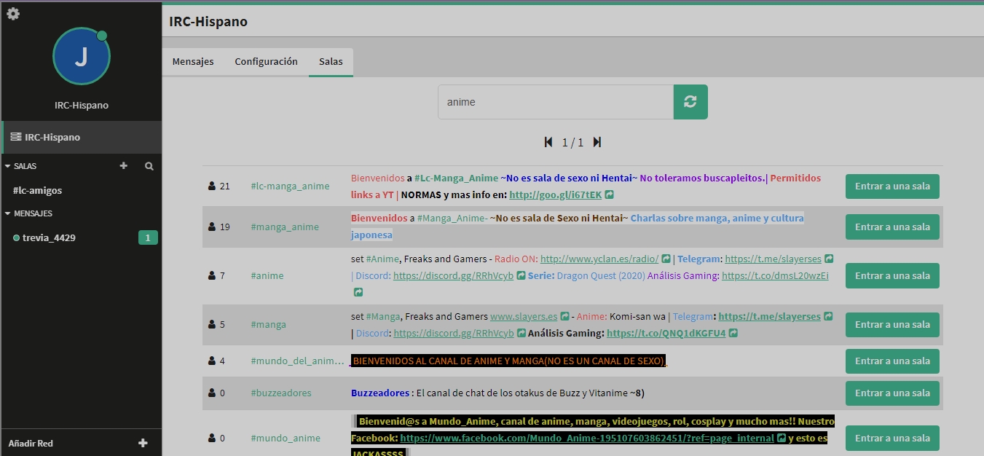Switch to the Mensajes tab
This screenshot has width=984, height=456.
tap(193, 62)
